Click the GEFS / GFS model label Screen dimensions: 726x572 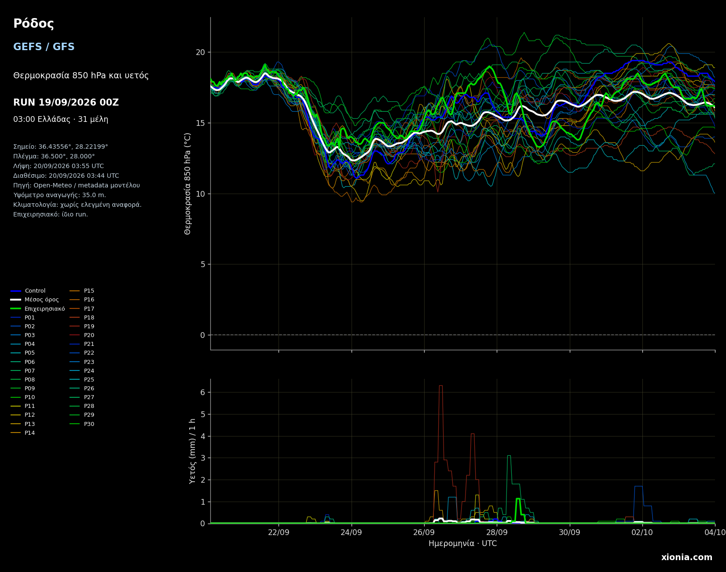point(44,47)
